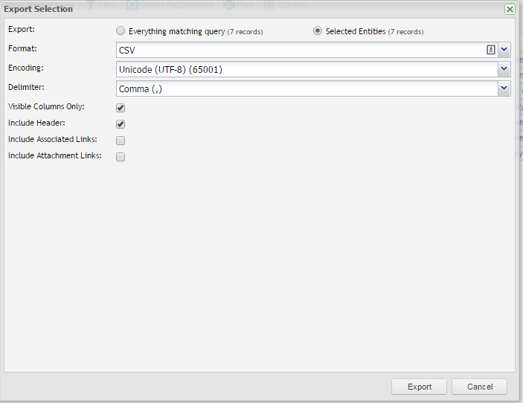Expand the Format dropdown arrow
This screenshot has width=523, height=403.
coord(504,50)
